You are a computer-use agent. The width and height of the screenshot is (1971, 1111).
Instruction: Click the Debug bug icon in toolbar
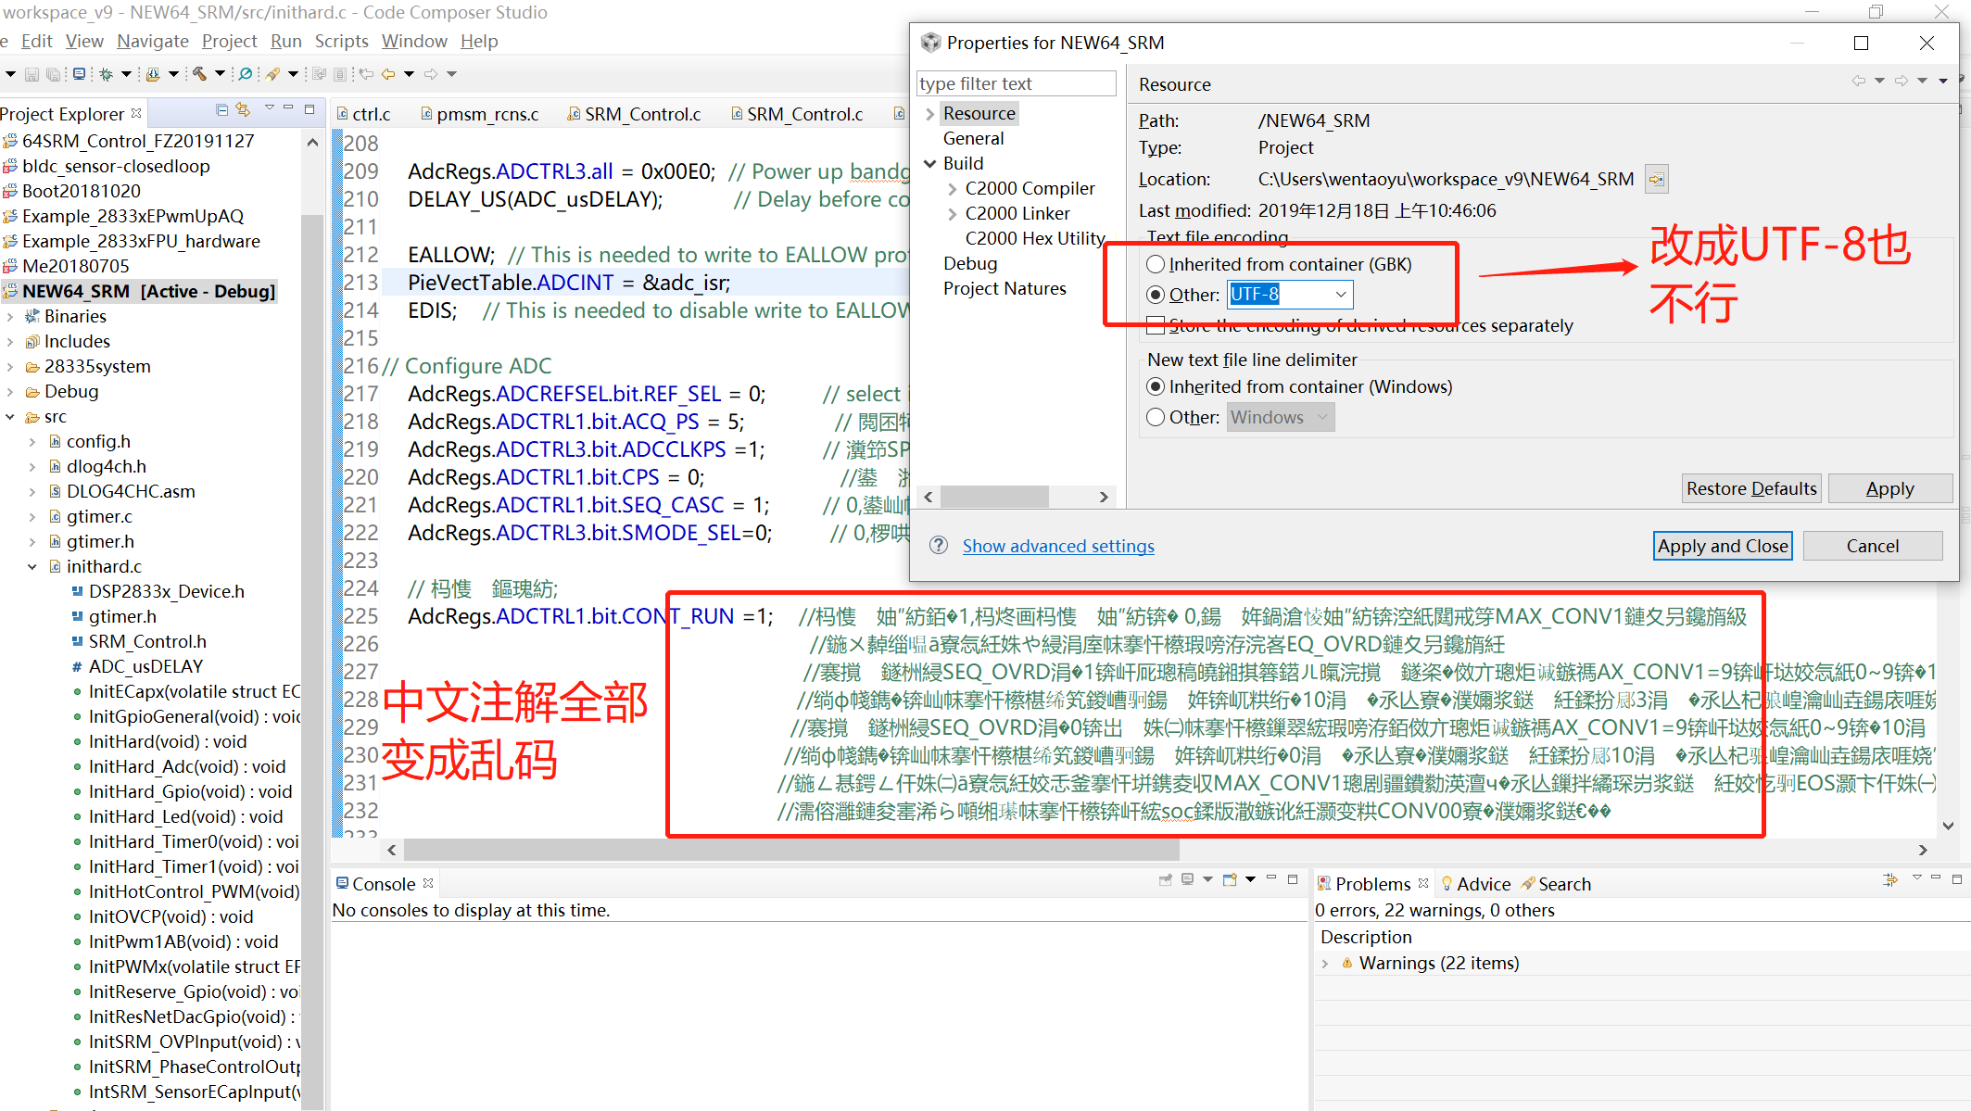click(x=106, y=74)
